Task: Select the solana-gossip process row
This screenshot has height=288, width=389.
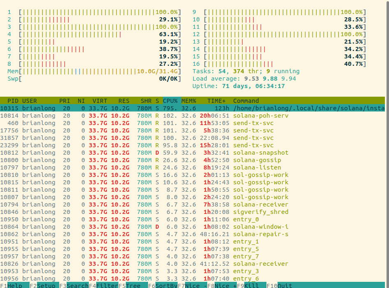Action: coord(192,160)
